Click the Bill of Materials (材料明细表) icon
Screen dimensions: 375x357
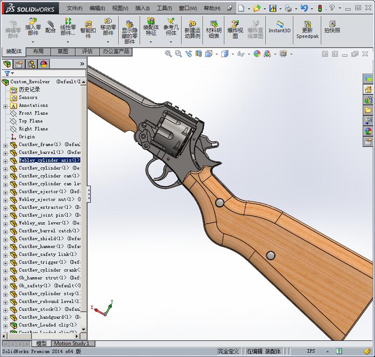[x=213, y=27]
